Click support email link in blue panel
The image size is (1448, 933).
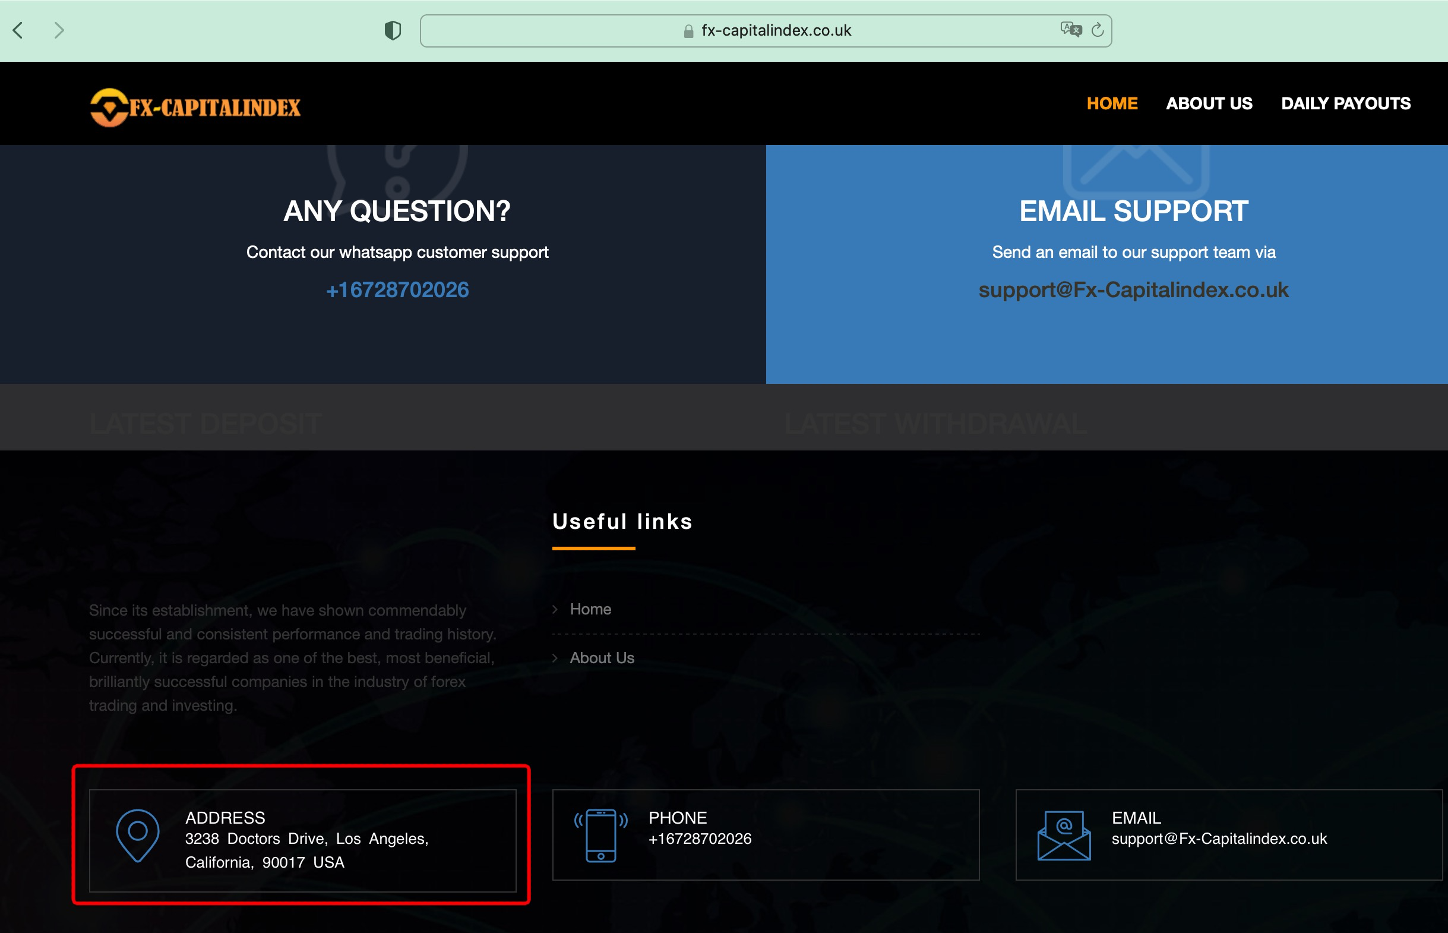coord(1133,290)
